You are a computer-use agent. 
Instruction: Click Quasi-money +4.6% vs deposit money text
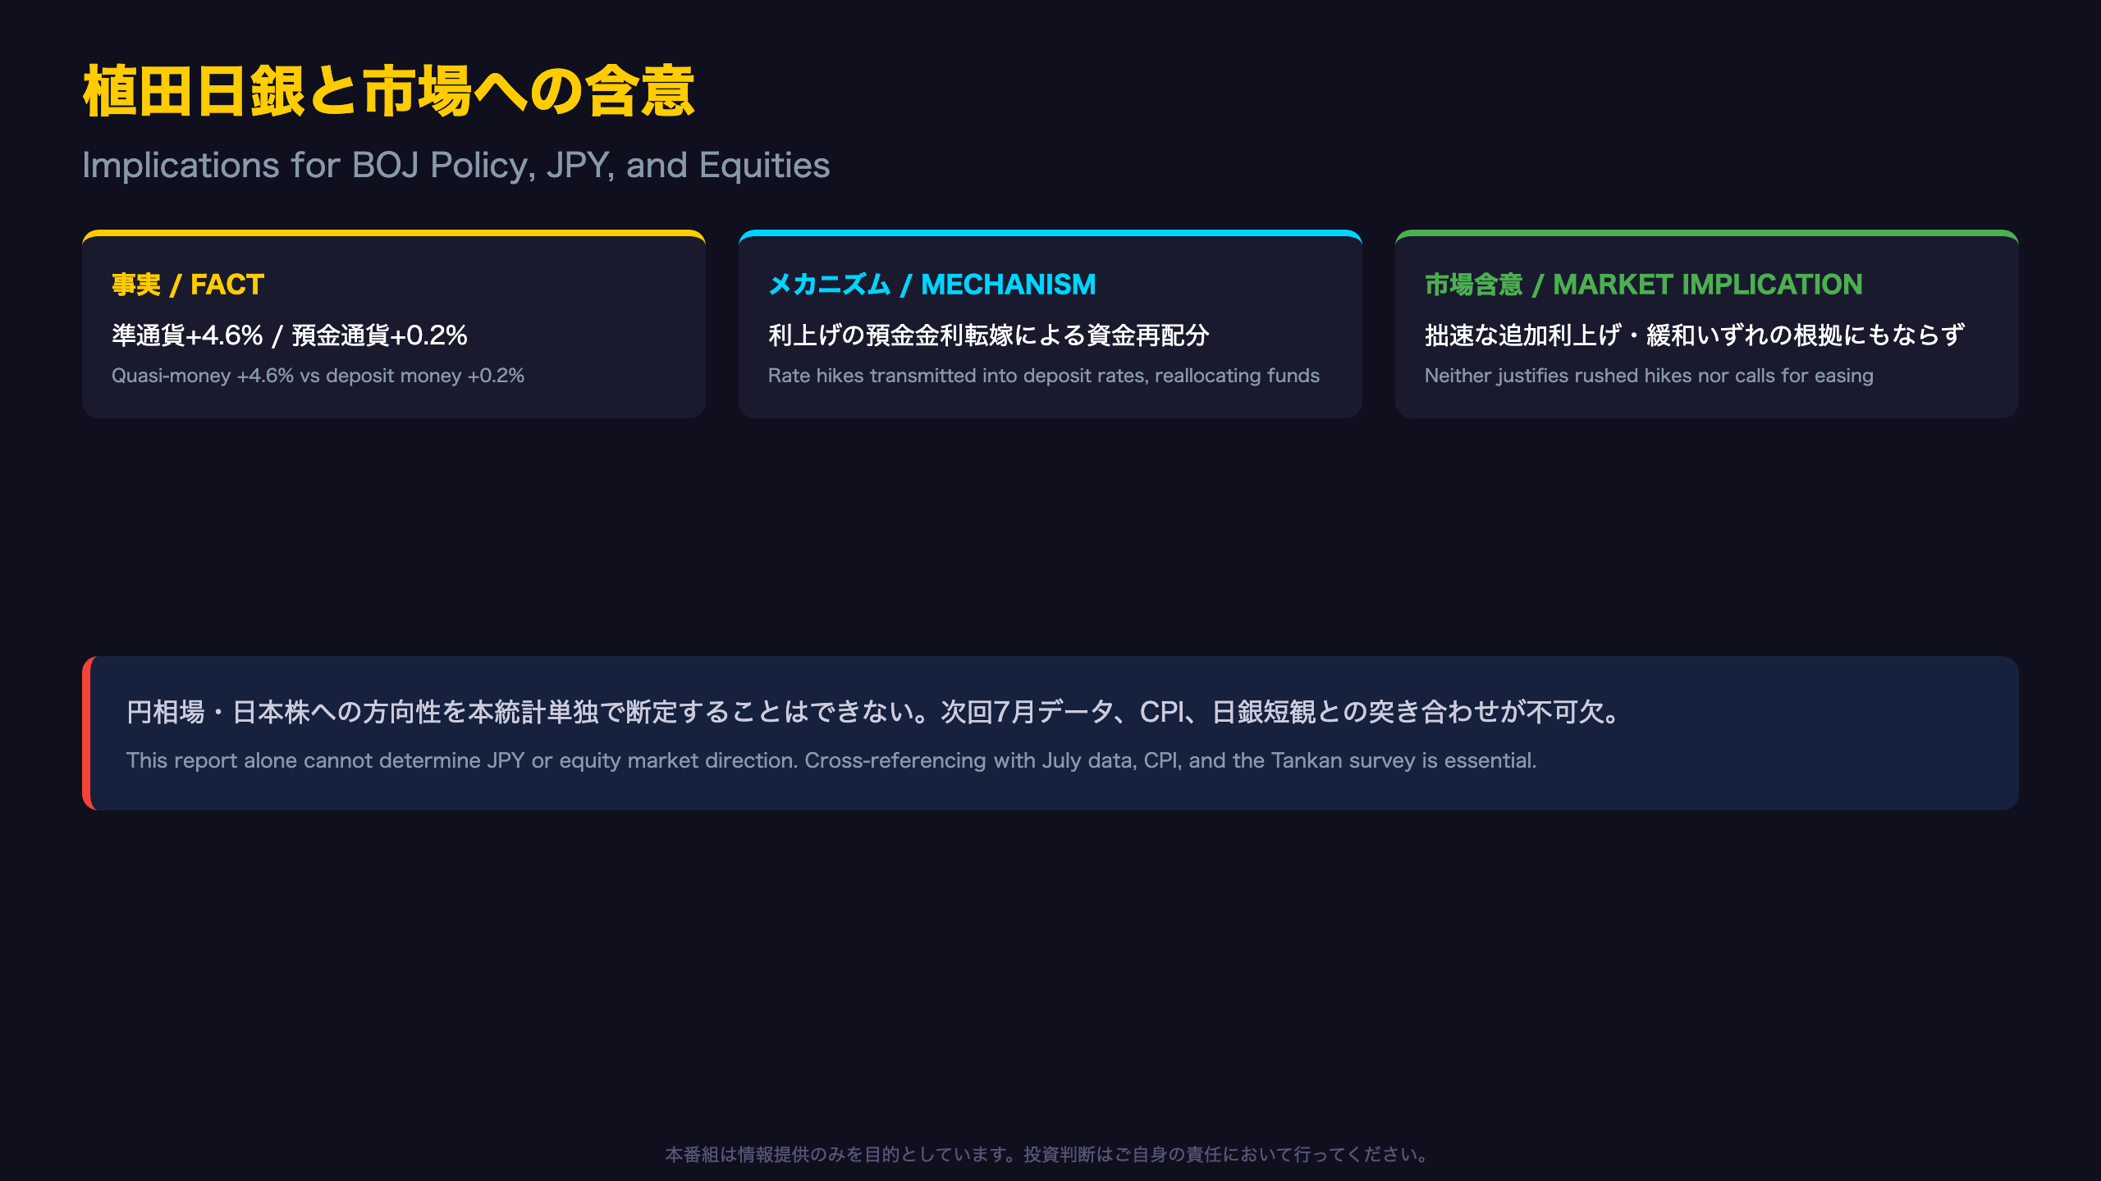coord(318,376)
